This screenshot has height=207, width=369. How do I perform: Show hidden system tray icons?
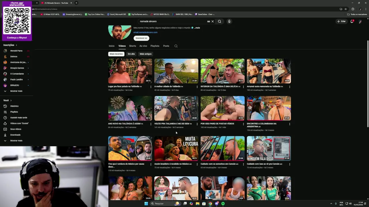[331, 204]
